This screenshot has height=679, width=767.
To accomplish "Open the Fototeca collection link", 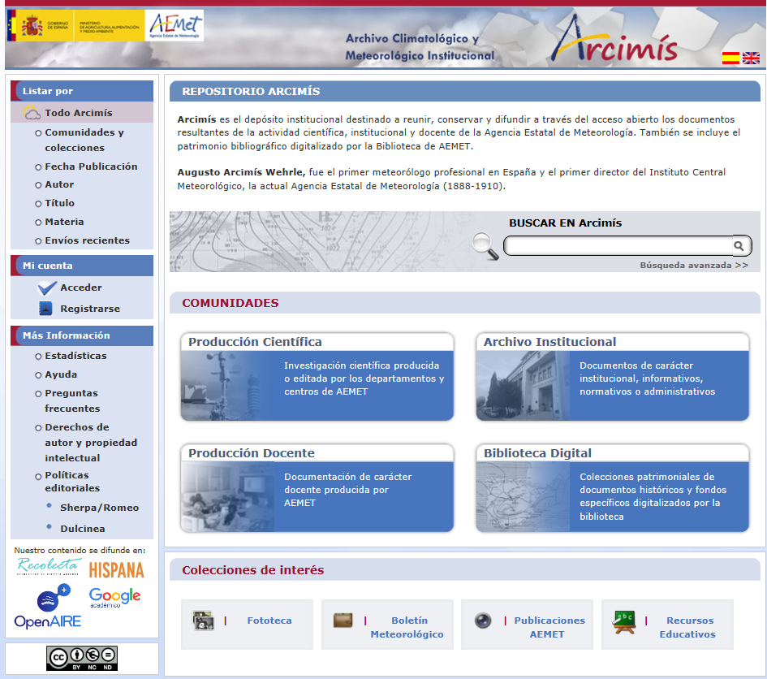I will pos(269,621).
